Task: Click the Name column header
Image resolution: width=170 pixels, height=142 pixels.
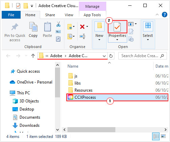Action: tap(73, 66)
